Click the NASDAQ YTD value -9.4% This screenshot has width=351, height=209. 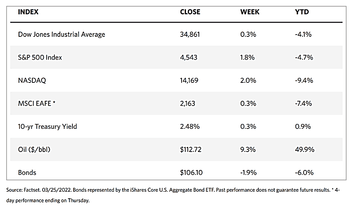[x=303, y=81]
